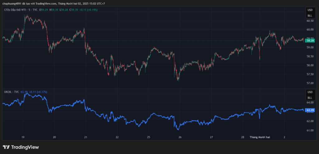Click the 61.00 label on the UKOIL axis
The width and height of the screenshot is (319, 154).
[310, 130]
